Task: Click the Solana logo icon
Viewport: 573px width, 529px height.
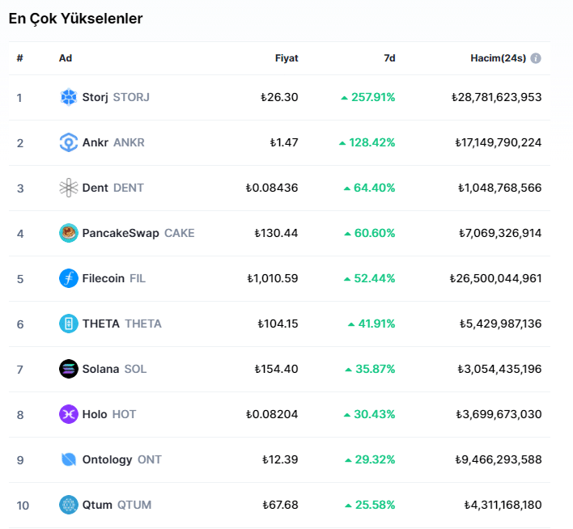Action: pos(69,369)
